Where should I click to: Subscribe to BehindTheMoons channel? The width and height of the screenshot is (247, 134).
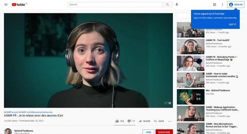tap(164, 132)
